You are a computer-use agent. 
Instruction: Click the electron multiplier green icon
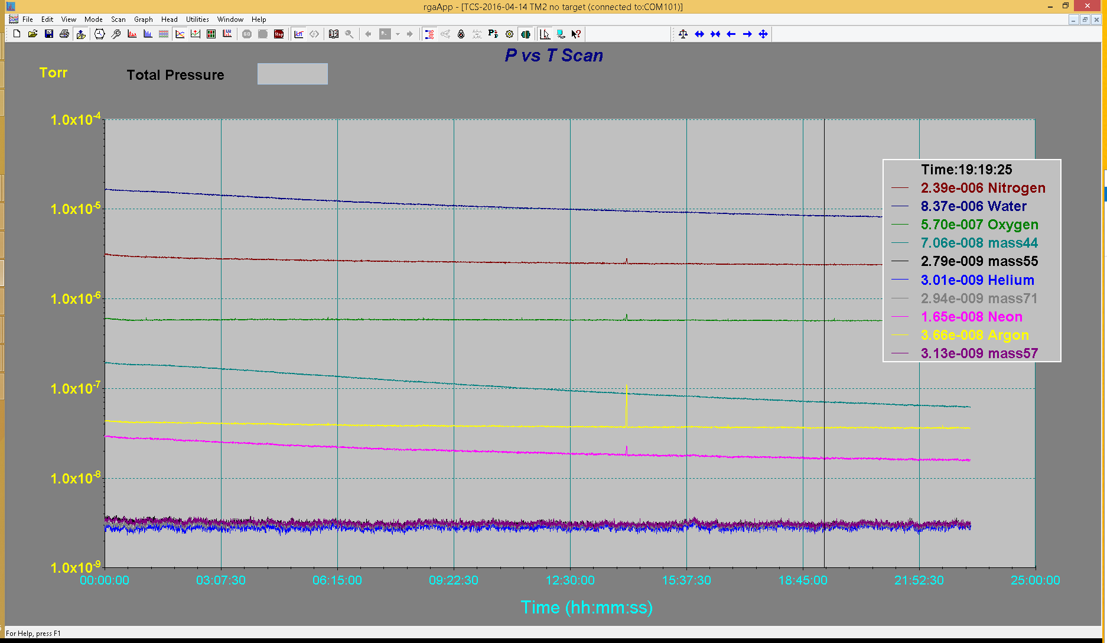525,34
